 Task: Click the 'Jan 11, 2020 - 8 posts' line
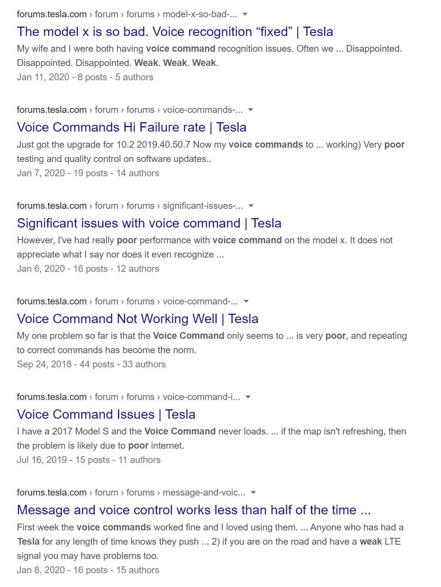(85, 77)
